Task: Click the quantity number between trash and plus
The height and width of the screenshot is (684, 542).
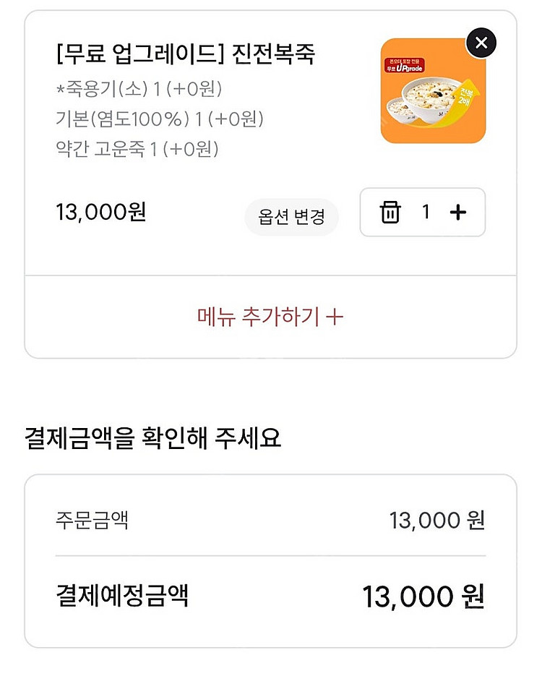Action: pos(426,212)
